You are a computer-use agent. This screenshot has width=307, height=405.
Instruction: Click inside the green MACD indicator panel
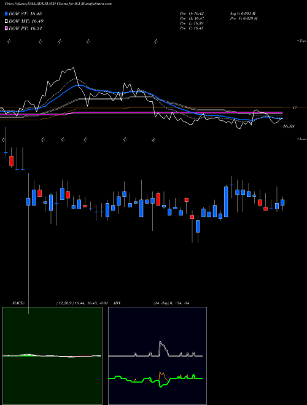(52, 356)
